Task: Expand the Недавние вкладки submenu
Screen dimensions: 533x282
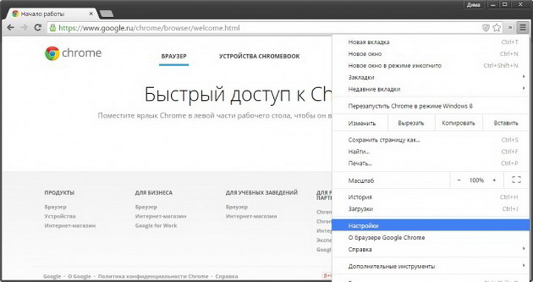Action: click(430, 90)
